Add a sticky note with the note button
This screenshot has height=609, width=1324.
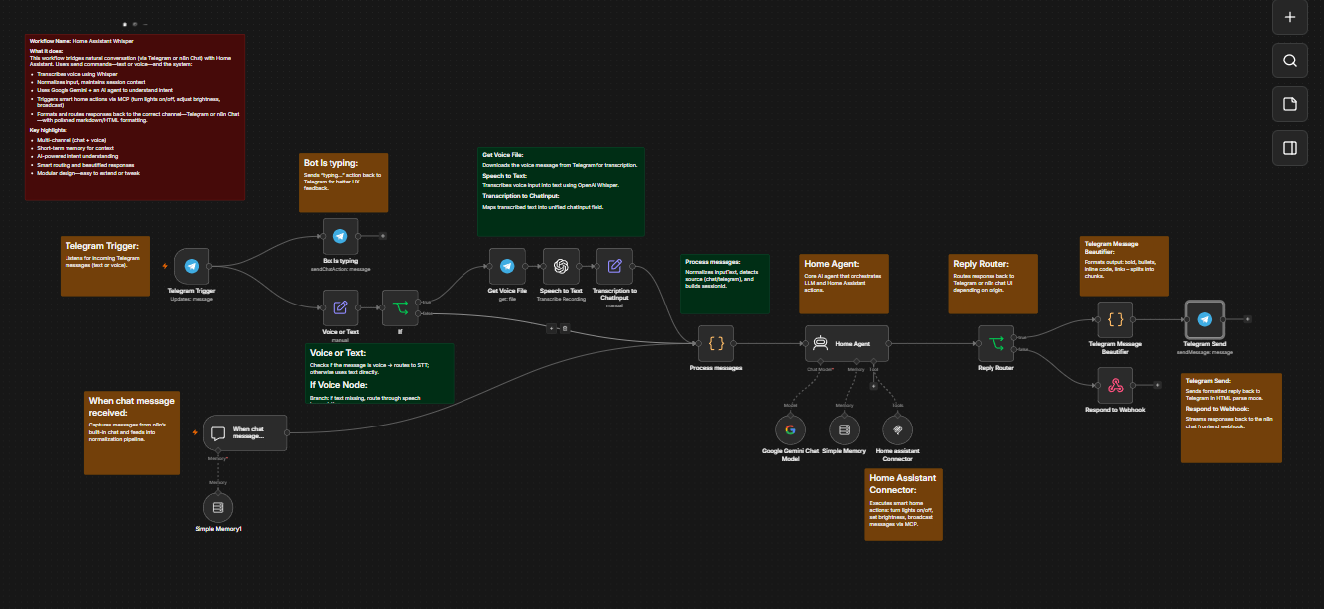pos(1290,104)
